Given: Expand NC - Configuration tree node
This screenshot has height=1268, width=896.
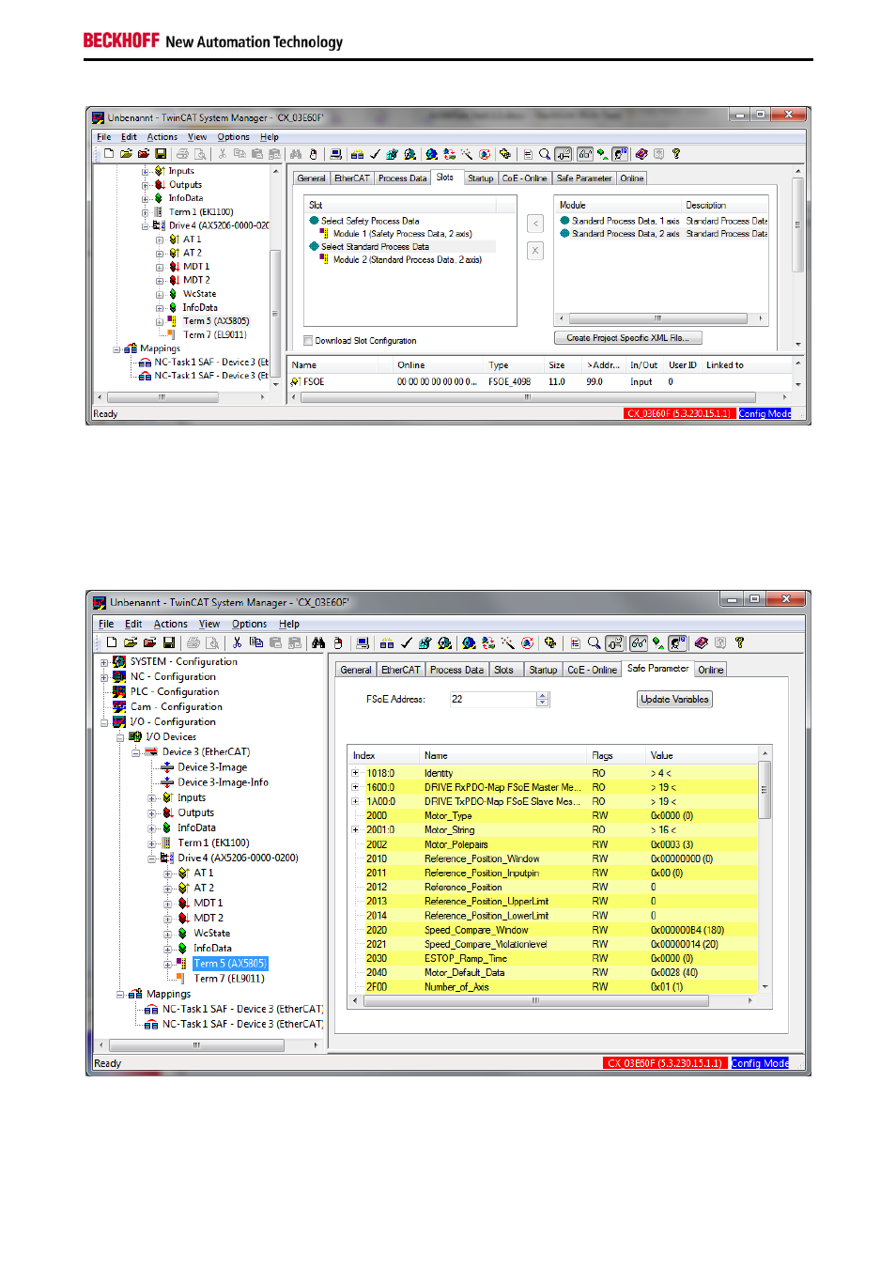Looking at the screenshot, I should coord(104,677).
